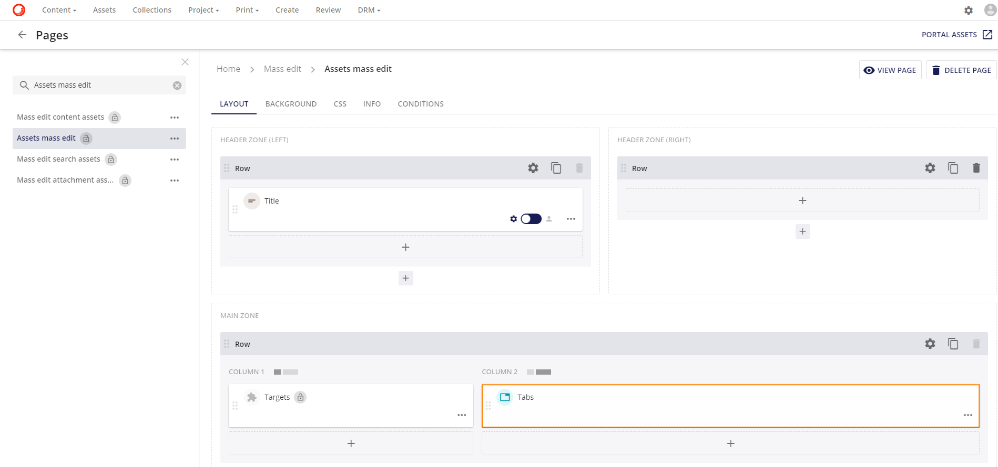Duplicate the Main Zone row
998x467 pixels.
click(953, 344)
